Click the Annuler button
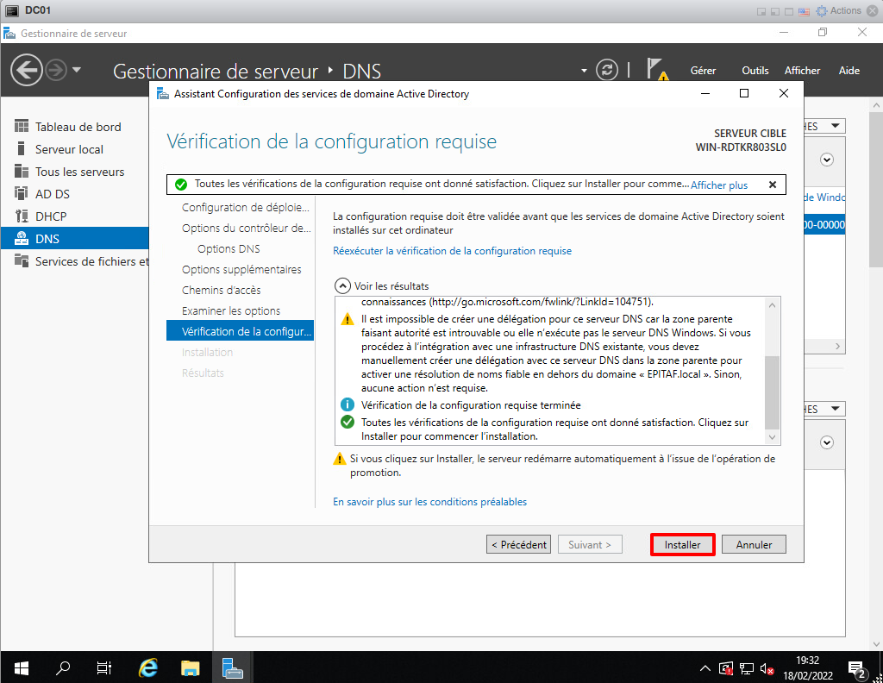Screen dimensions: 883x683 click(x=754, y=544)
